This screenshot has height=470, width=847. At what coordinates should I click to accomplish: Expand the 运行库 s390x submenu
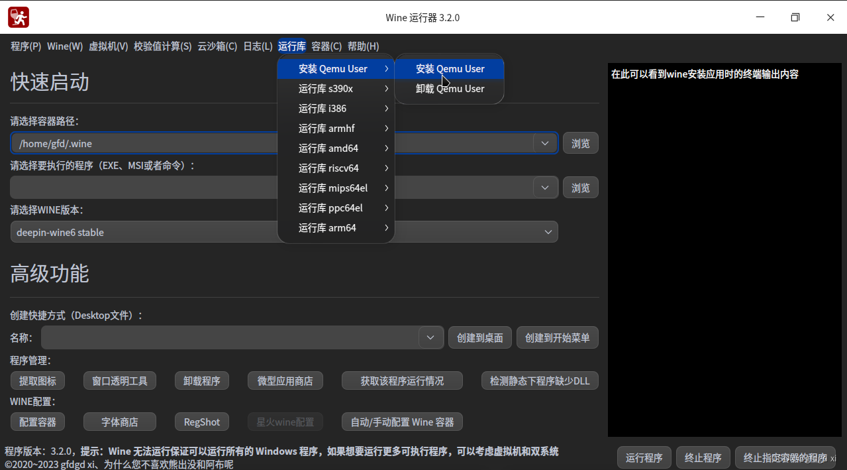(336, 89)
